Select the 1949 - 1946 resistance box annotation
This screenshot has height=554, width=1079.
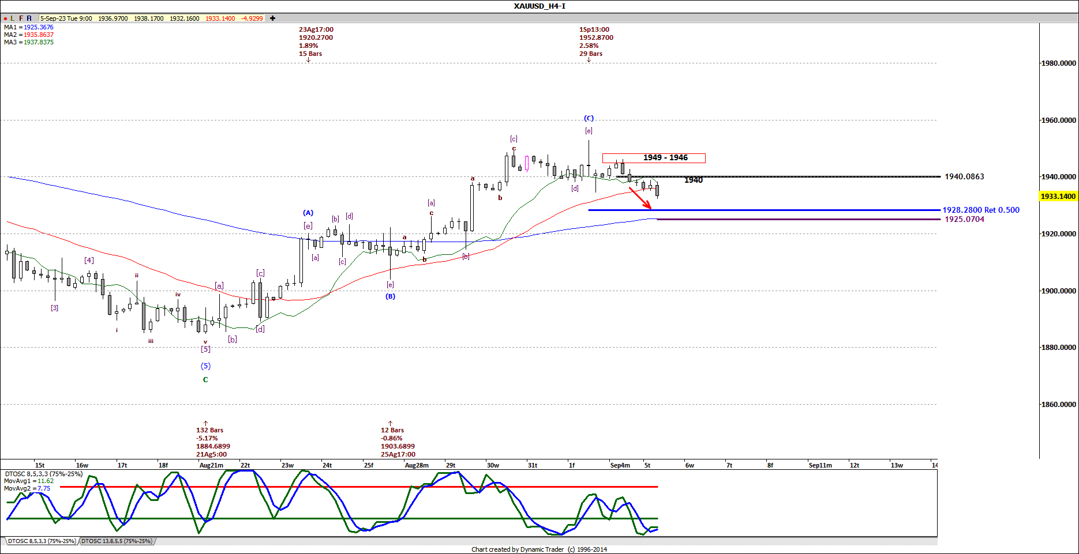(x=654, y=157)
